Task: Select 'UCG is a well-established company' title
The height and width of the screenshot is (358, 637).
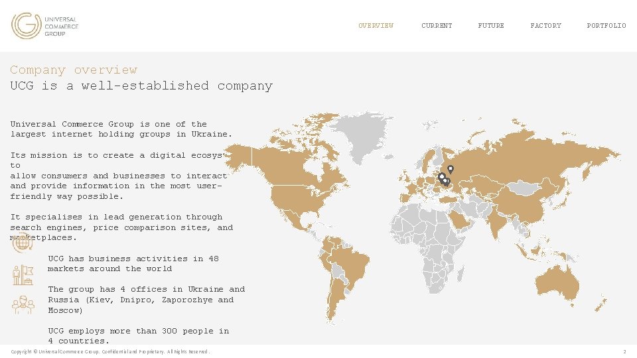Action: pos(141,86)
